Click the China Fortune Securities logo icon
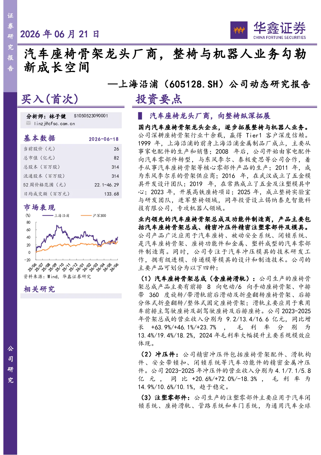The image size is (321, 455). coord(239,30)
